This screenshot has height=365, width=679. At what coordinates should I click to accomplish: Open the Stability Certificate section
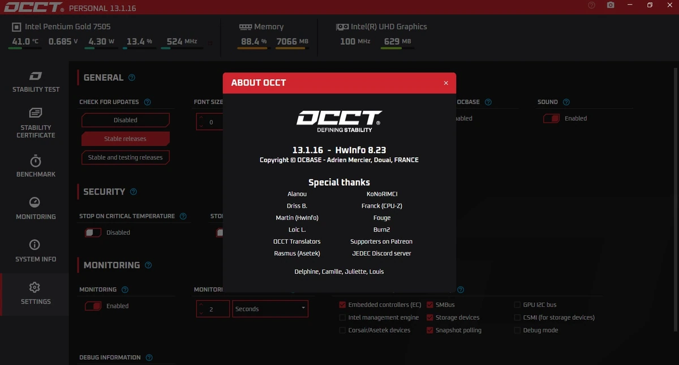(36, 122)
